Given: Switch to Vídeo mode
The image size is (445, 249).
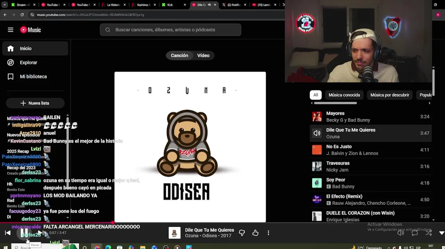Looking at the screenshot, I should 203,55.
